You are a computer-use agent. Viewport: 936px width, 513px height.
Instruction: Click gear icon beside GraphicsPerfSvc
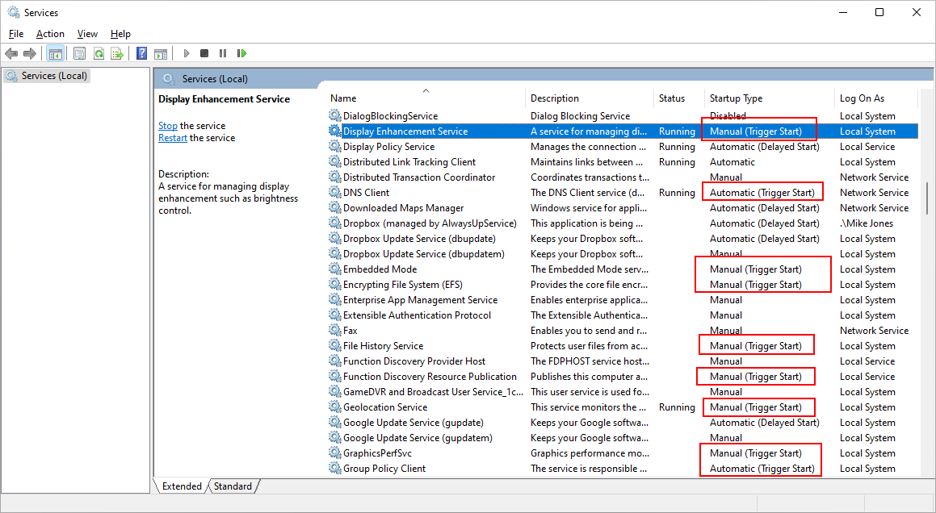click(x=335, y=453)
